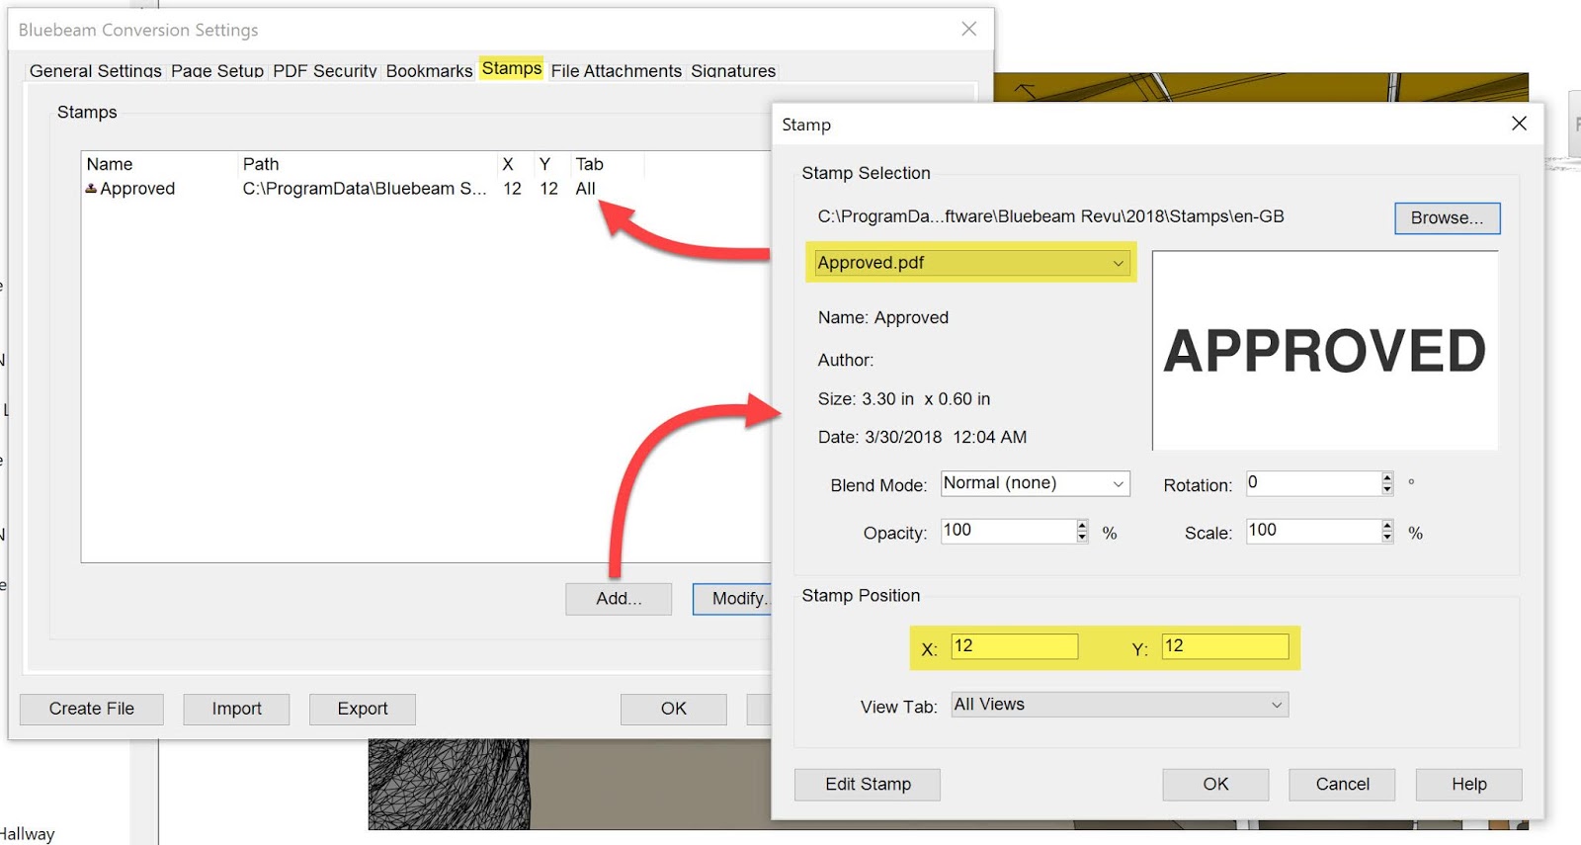Open the Approved.pdf stamp dropdown
The height and width of the screenshot is (845, 1581).
pyautogui.click(x=970, y=262)
